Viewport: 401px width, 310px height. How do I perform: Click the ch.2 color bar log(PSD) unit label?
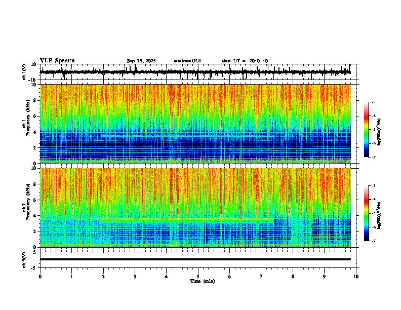379,215
